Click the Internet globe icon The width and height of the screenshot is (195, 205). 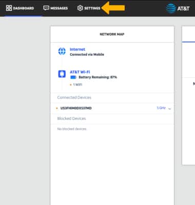click(62, 51)
